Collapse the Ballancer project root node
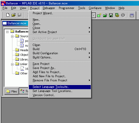The width and height of the screenshot is (139, 123). point(7,32)
